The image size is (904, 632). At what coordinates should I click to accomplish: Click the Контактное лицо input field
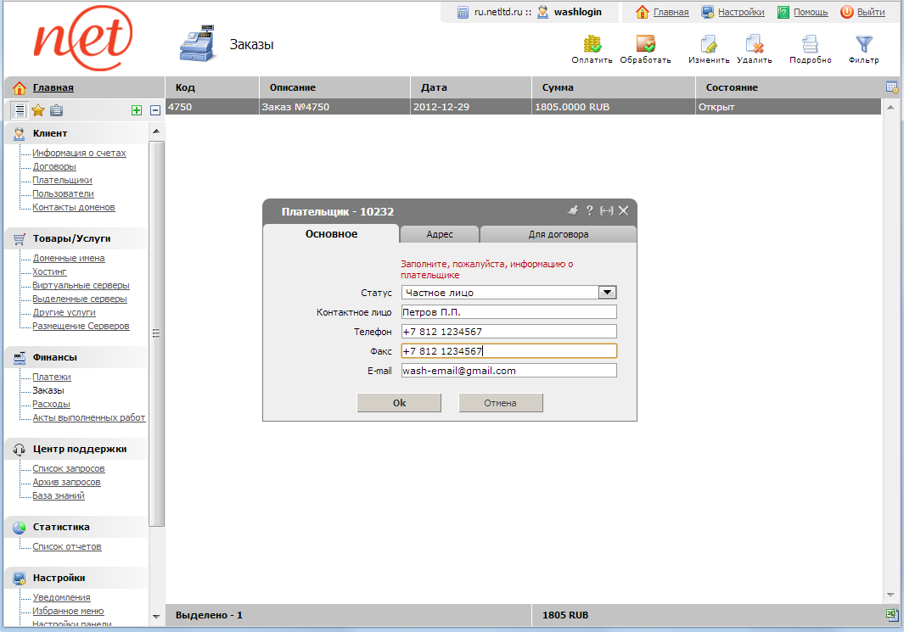point(508,312)
